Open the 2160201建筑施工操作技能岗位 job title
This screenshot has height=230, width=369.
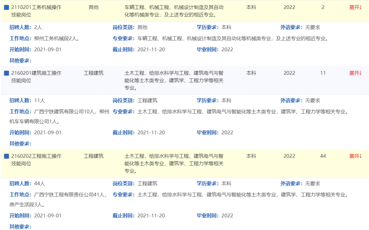point(36,77)
